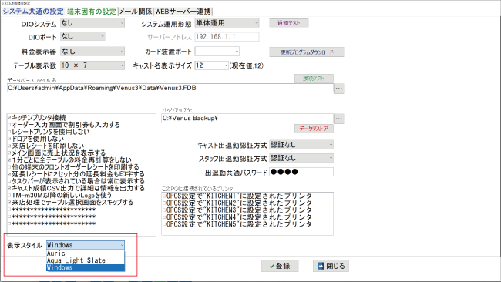Click 接続テスト button

click(314, 79)
